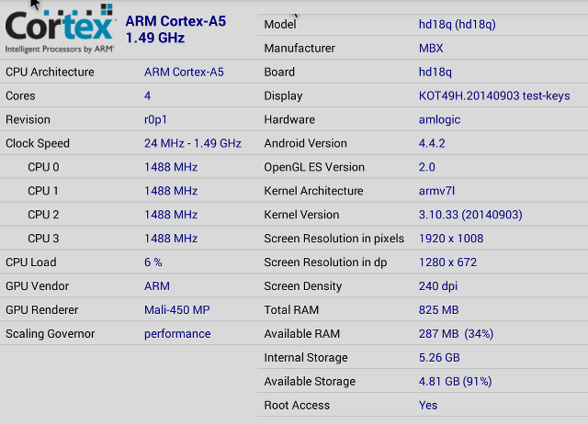The image size is (588, 424).
Task: Click the Scaling Governor performance value
Action: pyautogui.click(x=177, y=334)
